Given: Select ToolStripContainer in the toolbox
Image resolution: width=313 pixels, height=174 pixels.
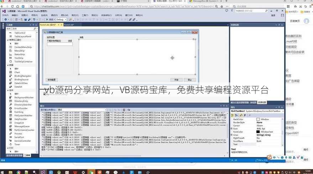Looking at the screenshot, I should [24, 61].
